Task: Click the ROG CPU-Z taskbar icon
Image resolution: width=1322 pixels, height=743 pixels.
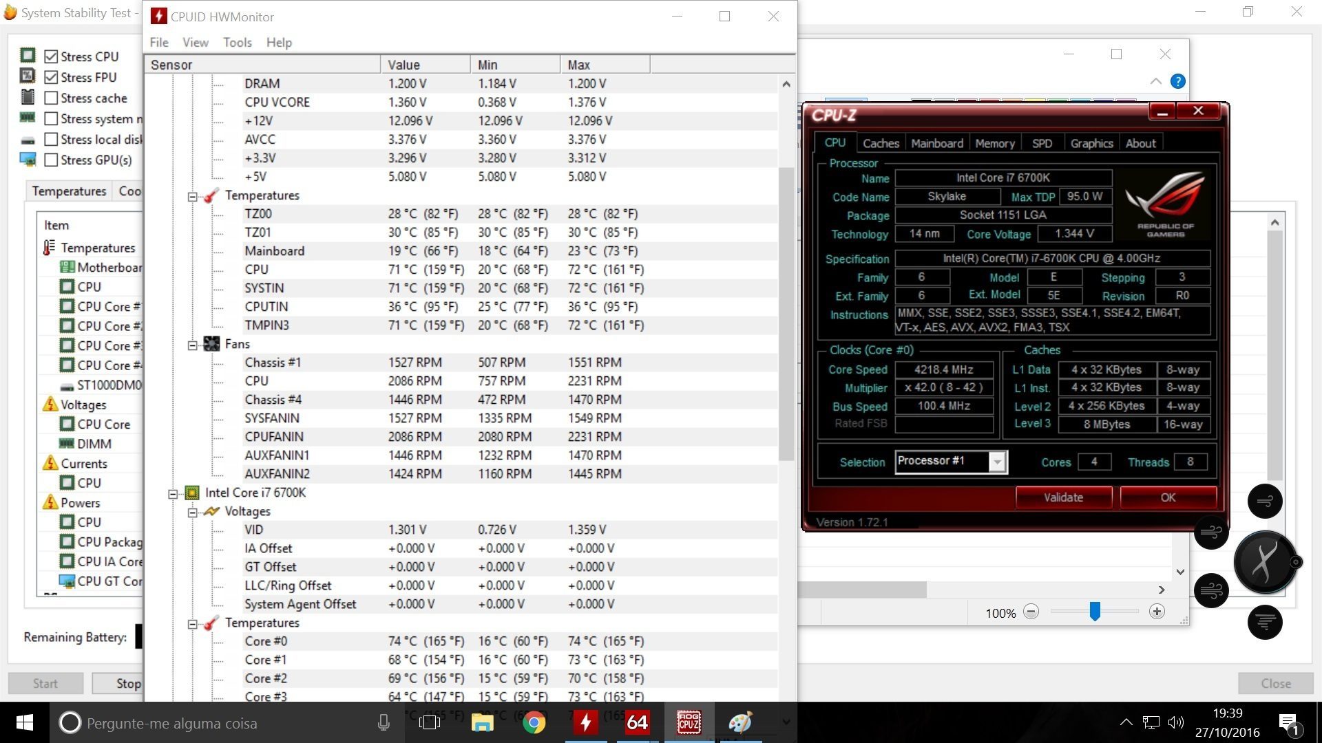Action: 689,722
